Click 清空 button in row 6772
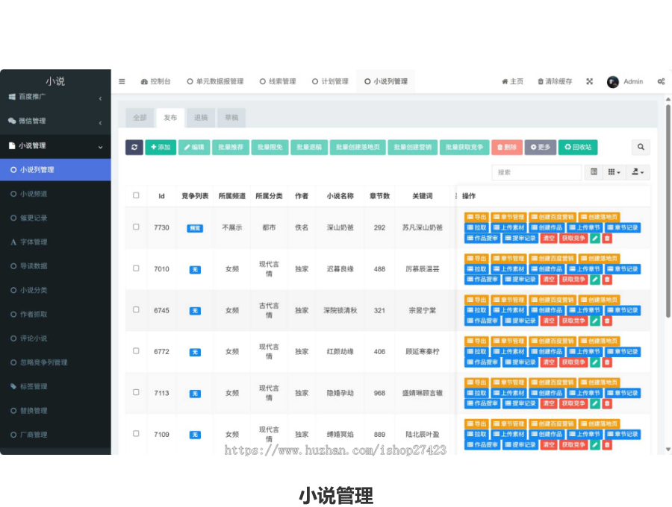 549,362
